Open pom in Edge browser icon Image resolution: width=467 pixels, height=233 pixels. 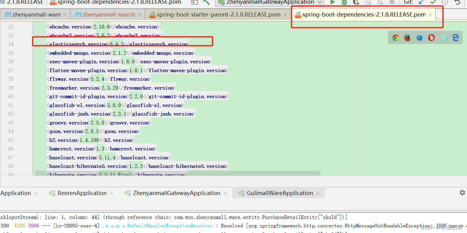click(455, 38)
